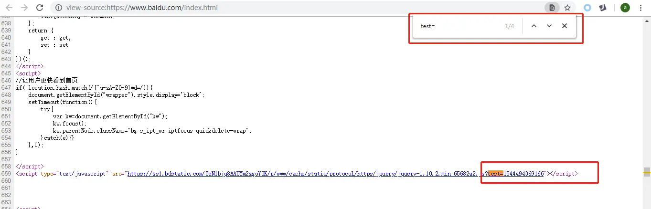Open Chrome's three-dot menu
The image size is (651, 209).
click(641, 8)
